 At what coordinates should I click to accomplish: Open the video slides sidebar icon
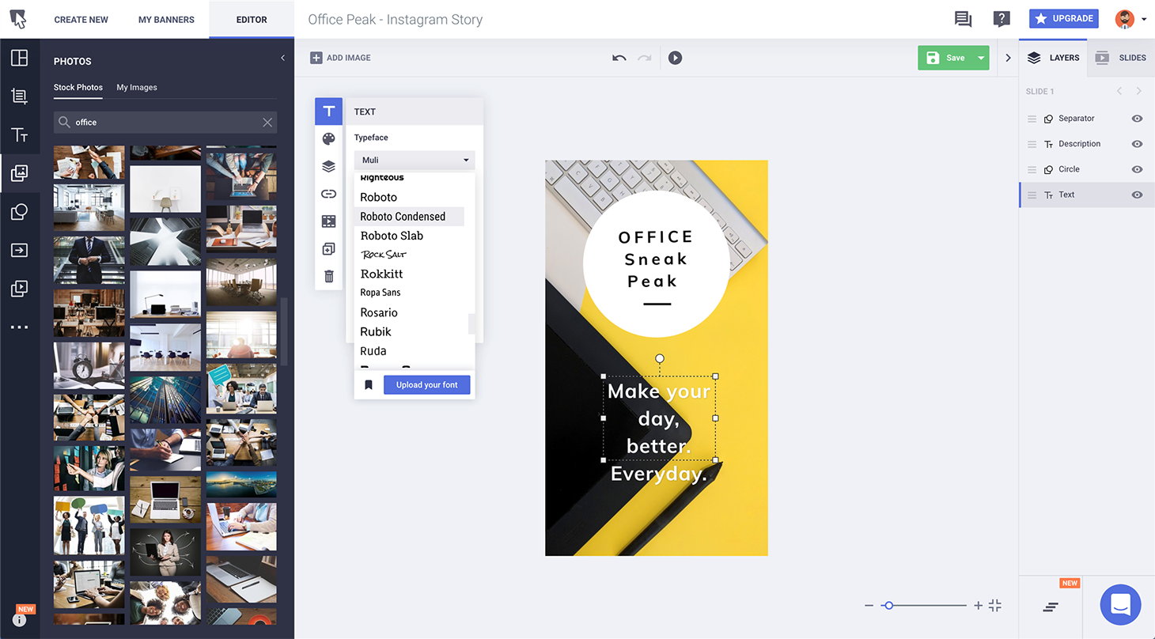[x=20, y=289]
